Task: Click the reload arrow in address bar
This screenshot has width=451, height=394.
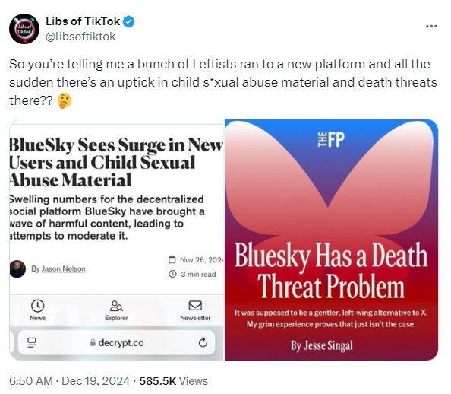Action: tap(203, 342)
